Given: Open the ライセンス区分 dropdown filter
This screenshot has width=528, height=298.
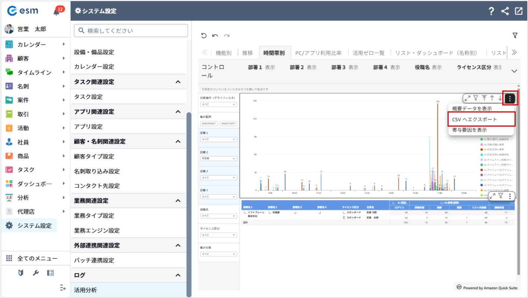Looking at the screenshot, I should pos(219,235).
